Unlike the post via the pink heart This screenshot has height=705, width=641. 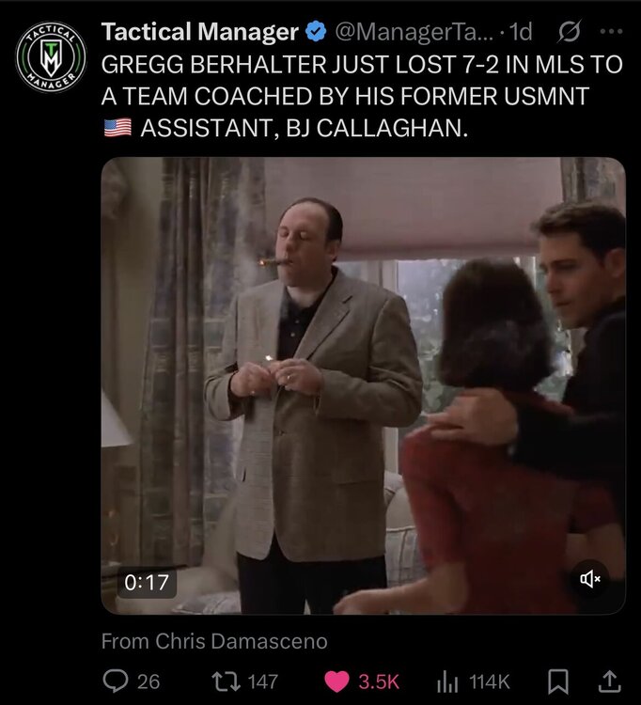[x=336, y=681]
